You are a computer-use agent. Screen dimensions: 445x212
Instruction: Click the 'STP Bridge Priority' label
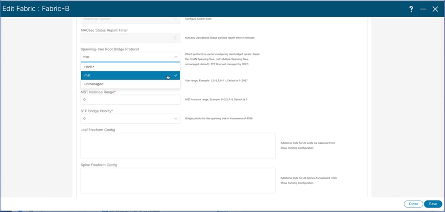pyautogui.click(x=96, y=111)
